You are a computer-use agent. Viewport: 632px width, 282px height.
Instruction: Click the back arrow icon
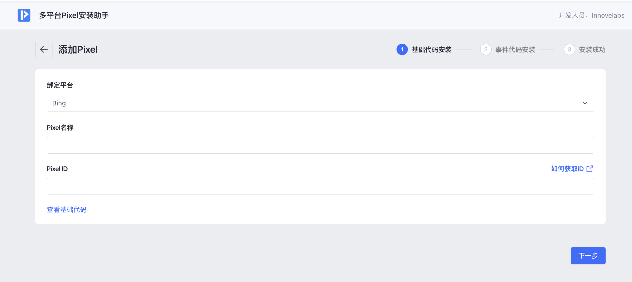44,50
